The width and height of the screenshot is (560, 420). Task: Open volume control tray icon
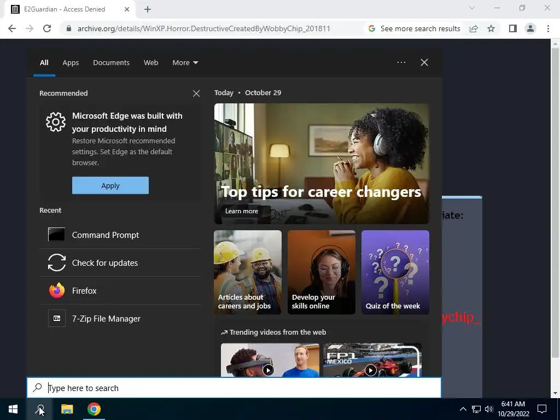(489, 409)
